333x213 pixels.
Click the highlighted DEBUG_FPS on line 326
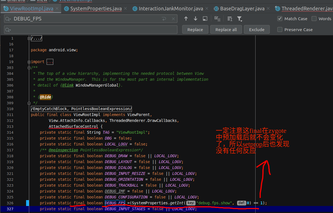115,203
